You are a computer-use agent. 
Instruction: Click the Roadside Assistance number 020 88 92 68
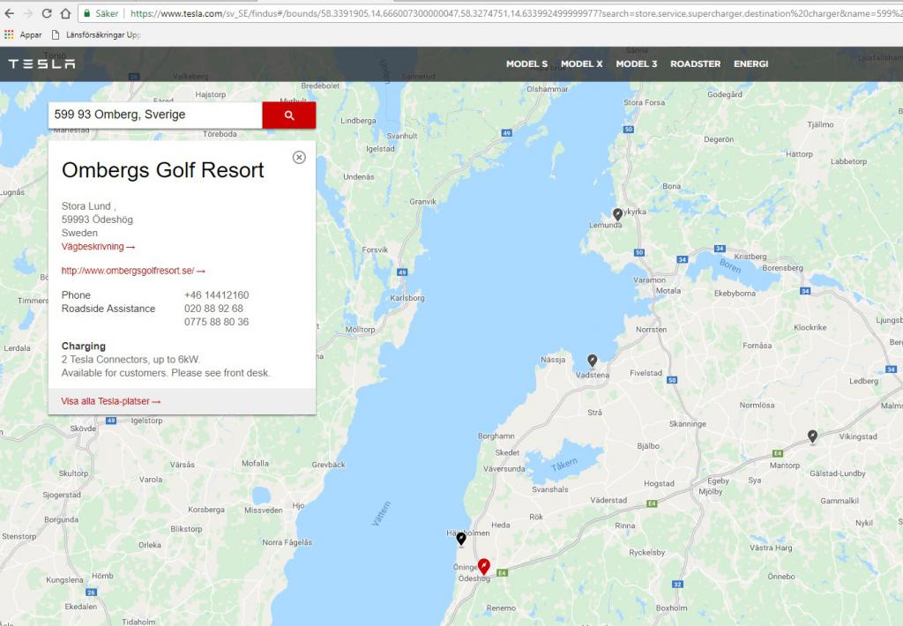click(213, 309)
